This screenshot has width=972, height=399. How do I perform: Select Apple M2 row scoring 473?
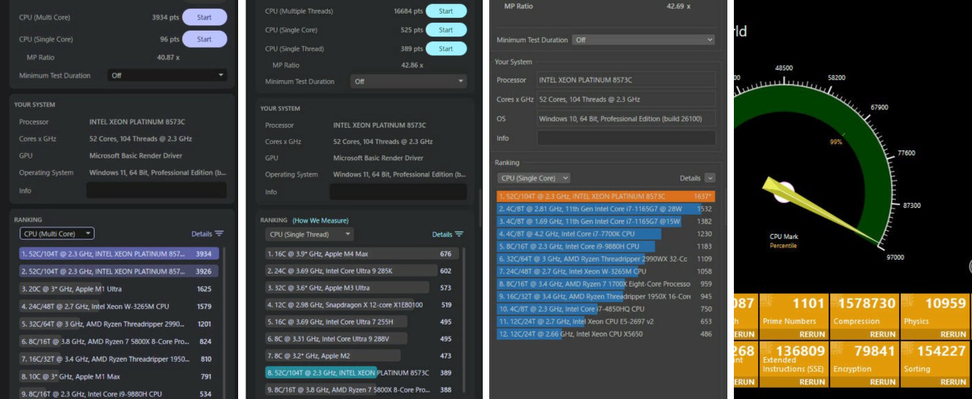[361, 356]
